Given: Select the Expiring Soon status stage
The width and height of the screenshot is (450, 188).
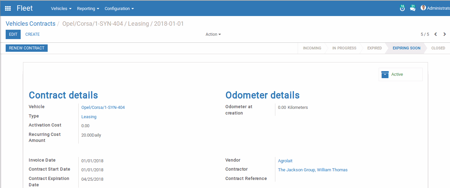Looking at the screenshot, I should click(x=406, y=48).
